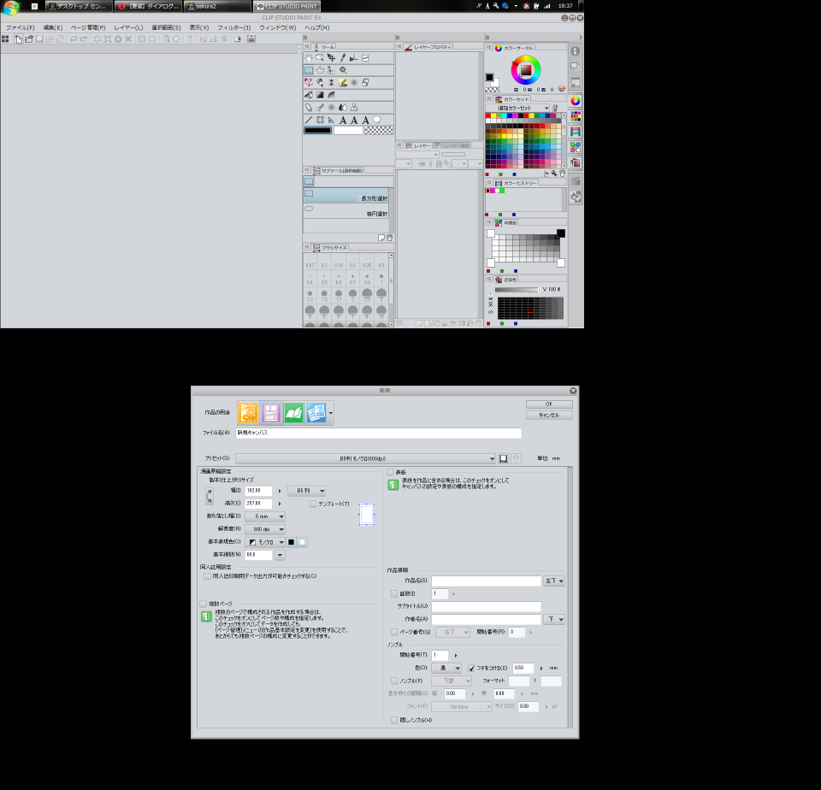
Task: Select the 長方形選択 sub tool
Action: [346, 196]
